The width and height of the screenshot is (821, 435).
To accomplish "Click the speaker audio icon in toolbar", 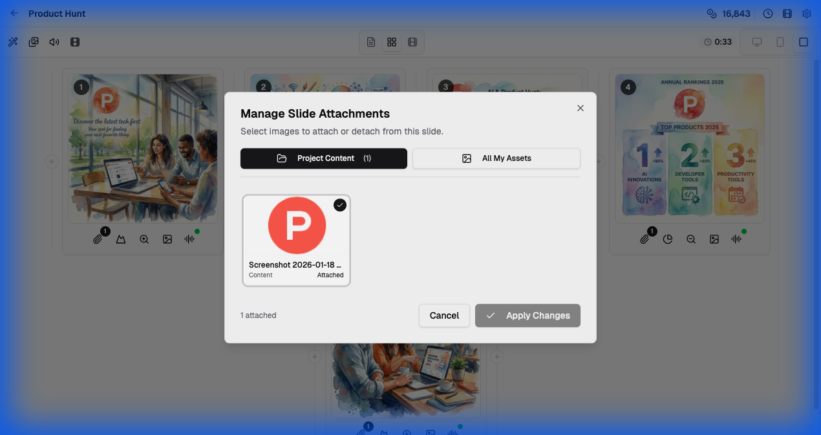I will (x=54, y=42).
